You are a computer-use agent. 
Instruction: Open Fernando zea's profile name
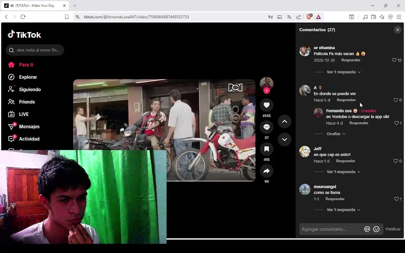(x=339, y=111)
